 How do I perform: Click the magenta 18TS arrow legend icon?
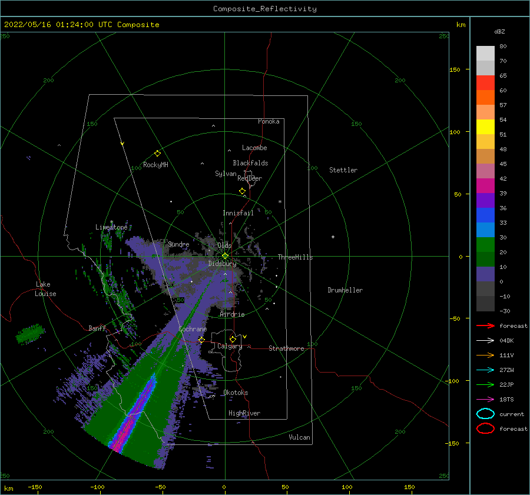click(485, 400)
